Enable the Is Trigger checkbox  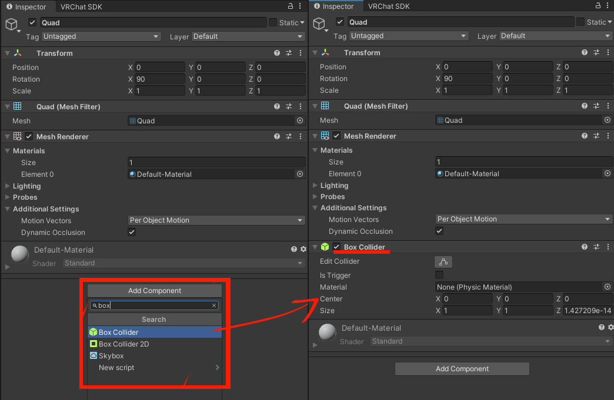[439, 275]
